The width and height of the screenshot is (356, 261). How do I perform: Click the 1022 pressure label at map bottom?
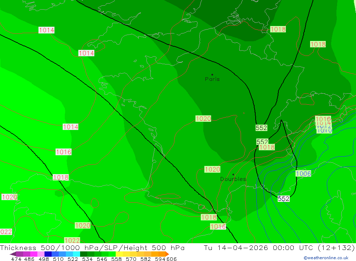pyautogui.click(x=72, y=240)
